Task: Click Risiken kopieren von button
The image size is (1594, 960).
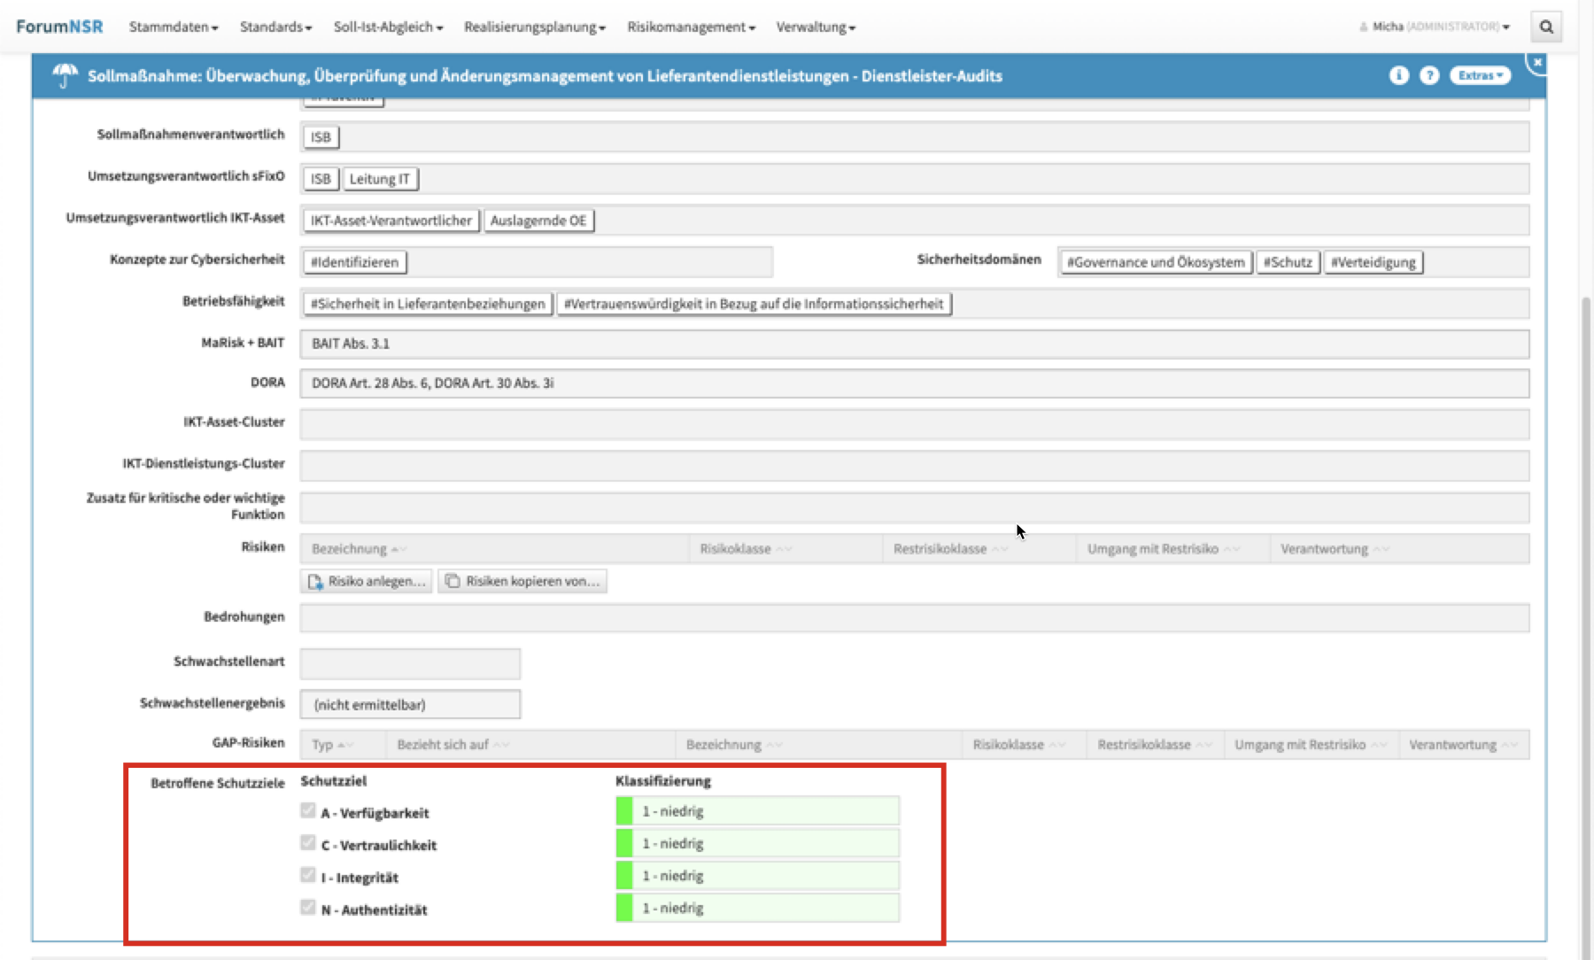Action: pos(522,581)
